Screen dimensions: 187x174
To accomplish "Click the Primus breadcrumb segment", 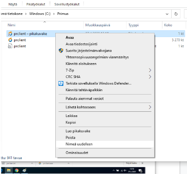I will click(63, 14).
